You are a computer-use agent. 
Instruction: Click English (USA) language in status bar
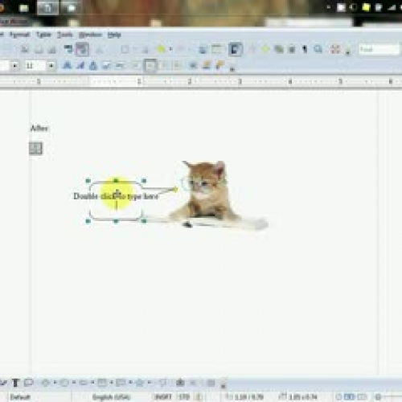coord(111,397)
